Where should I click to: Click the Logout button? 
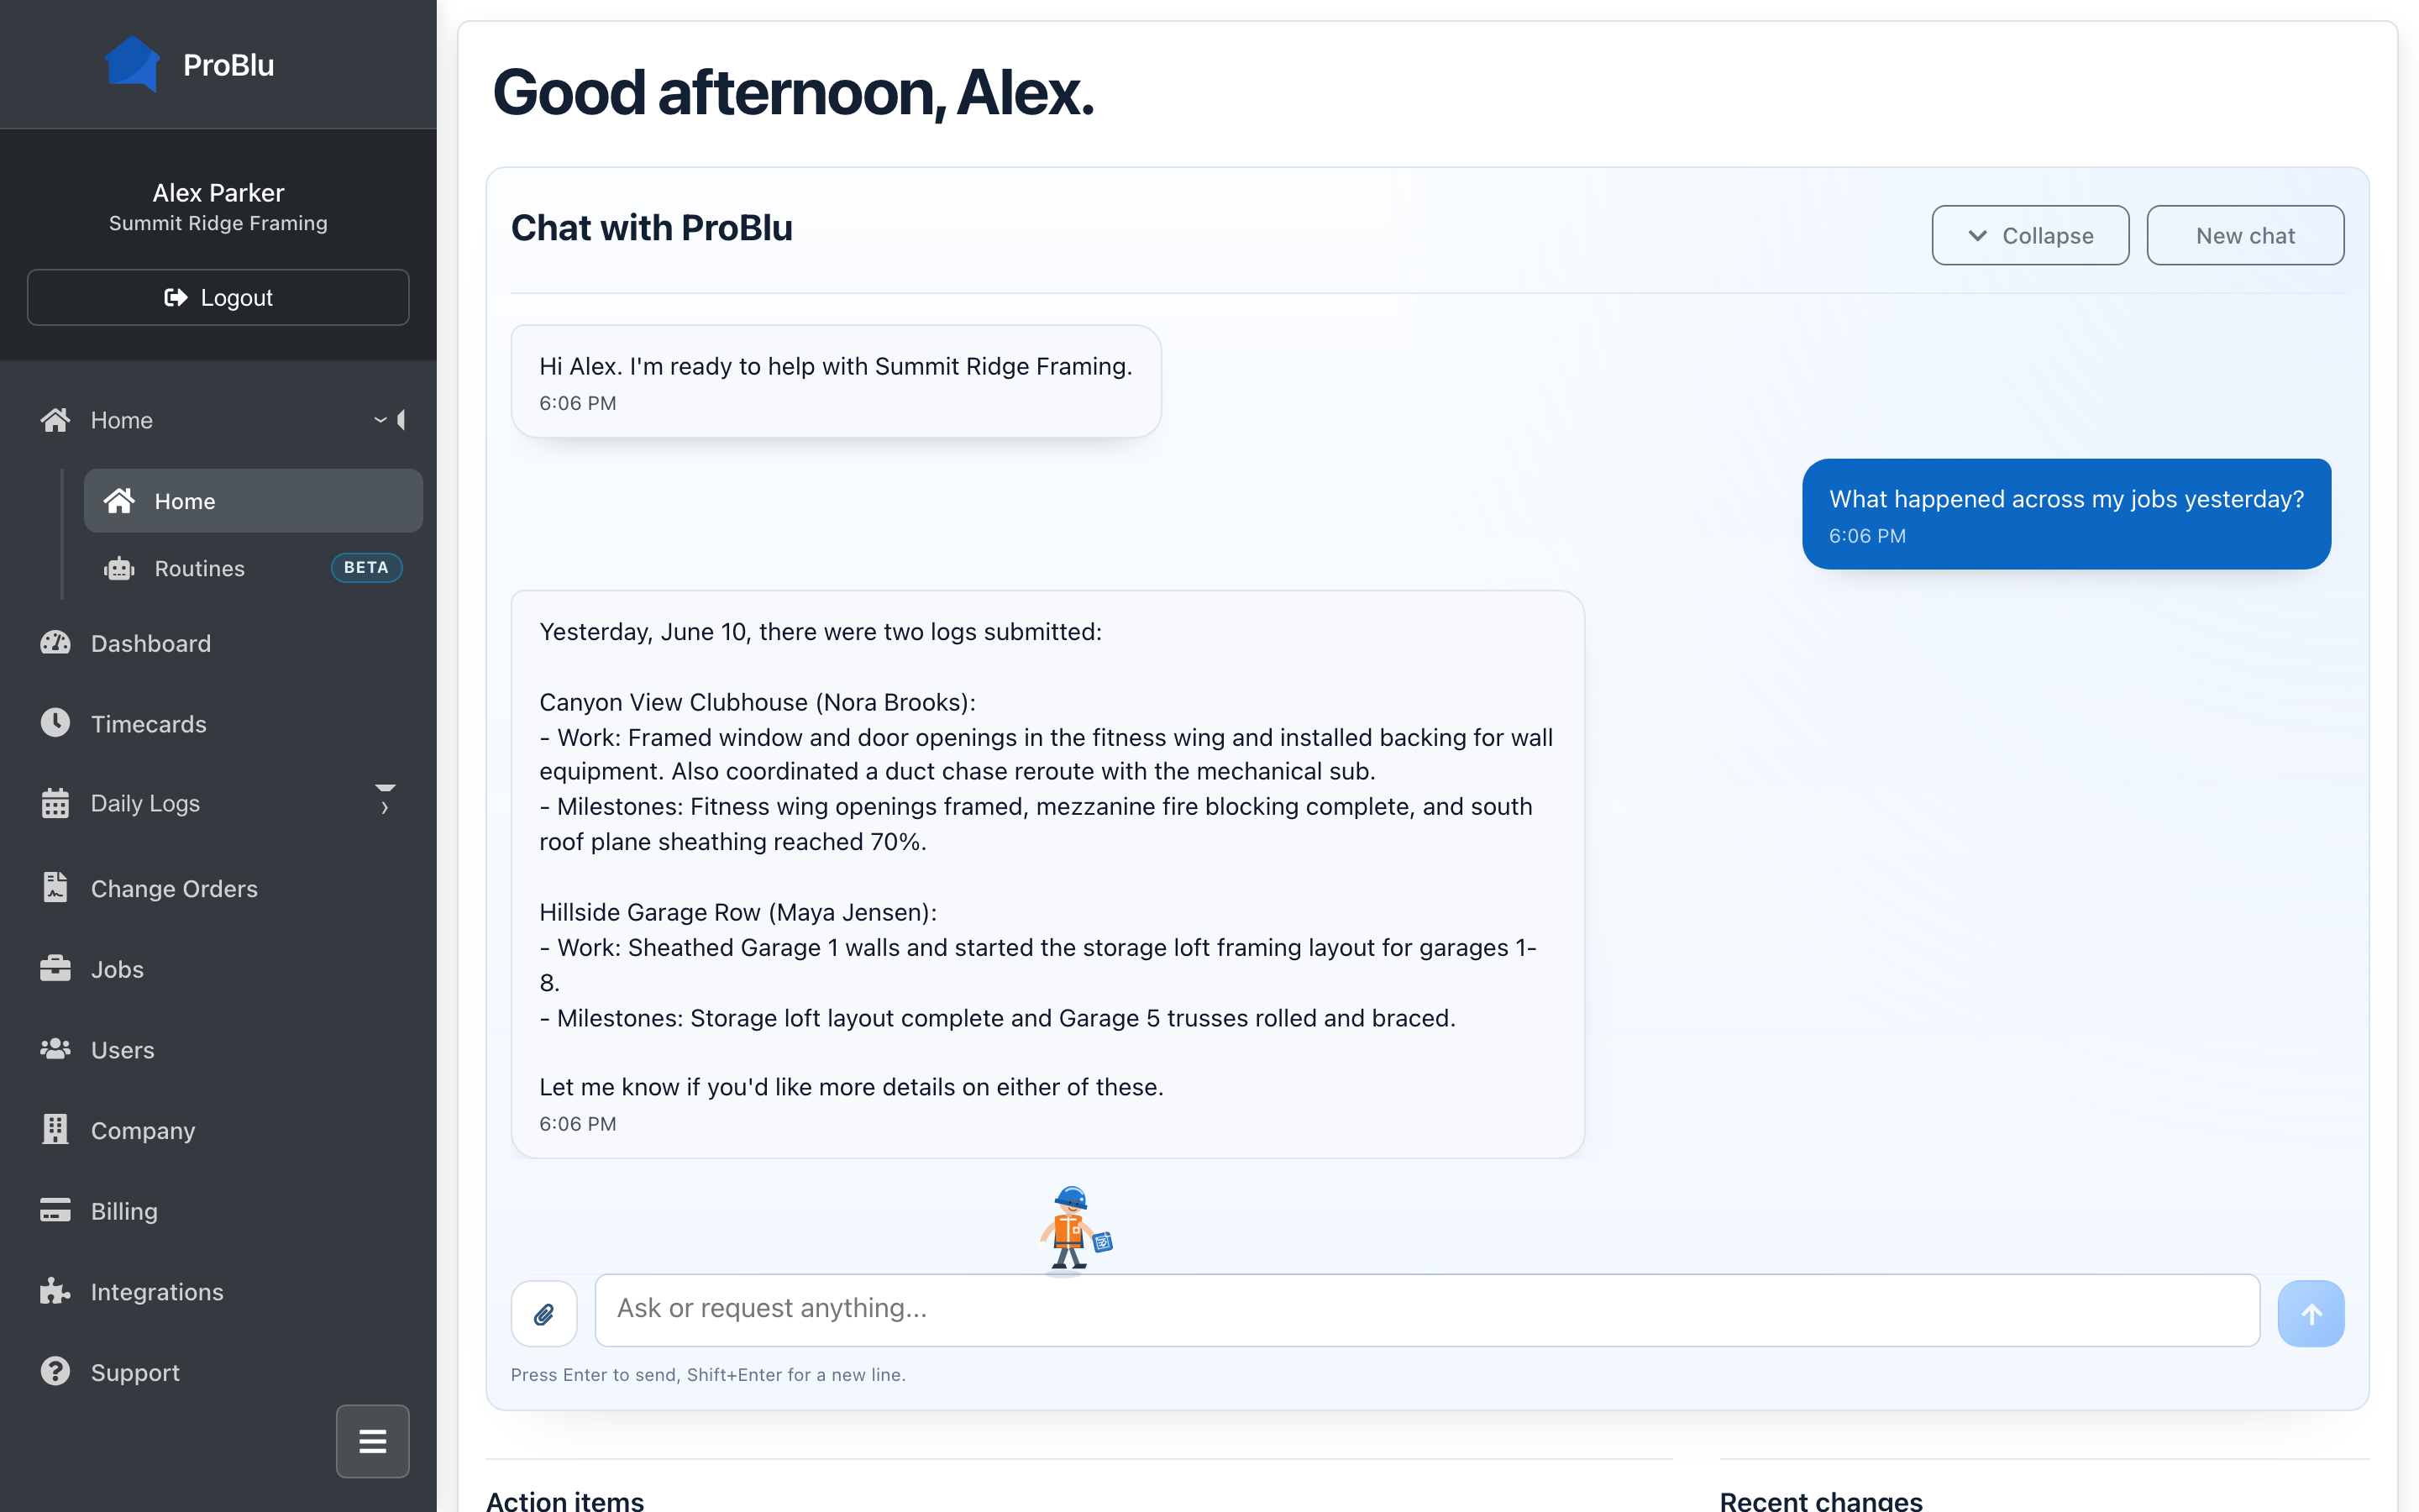(218, 297)
